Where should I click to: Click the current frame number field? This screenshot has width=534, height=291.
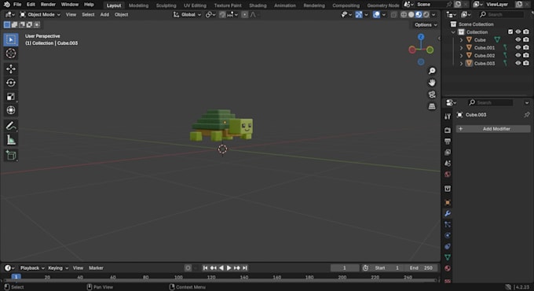[x=345, y=268]
